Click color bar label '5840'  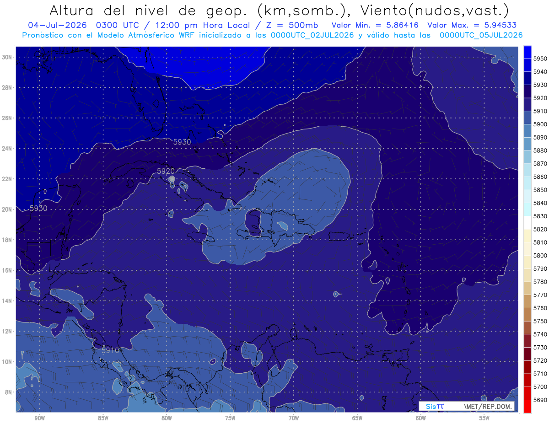click(540, 203)
